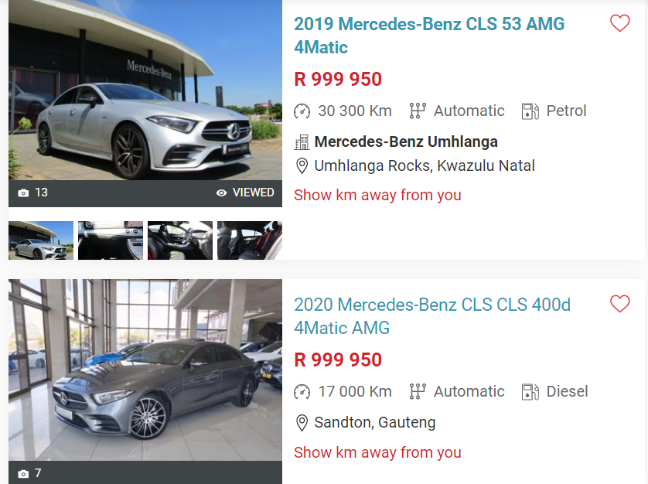648x484 pixels.
Task: Click the fuel pump icon beside Diesel
Action: [x=530, y=391]
